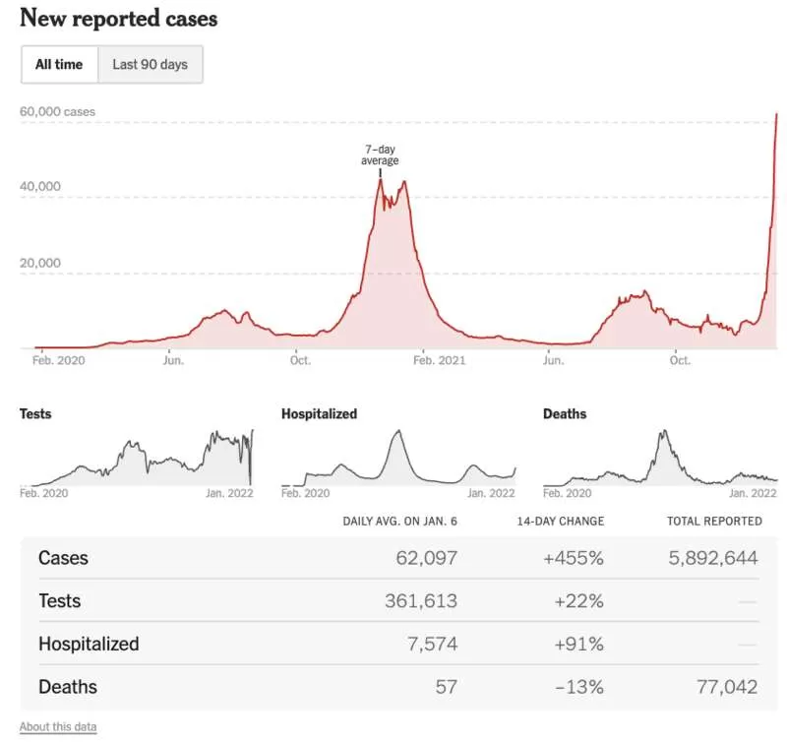Screen dimensions: 787x742
Task: Click the Tests row in the table
Action: (398, 601)
